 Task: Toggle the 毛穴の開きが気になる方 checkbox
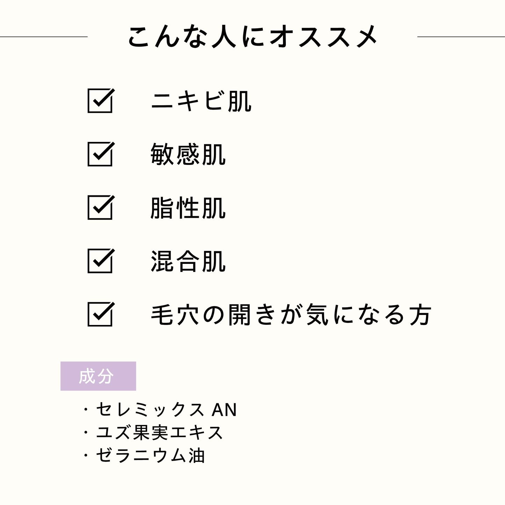click(100, 315)
